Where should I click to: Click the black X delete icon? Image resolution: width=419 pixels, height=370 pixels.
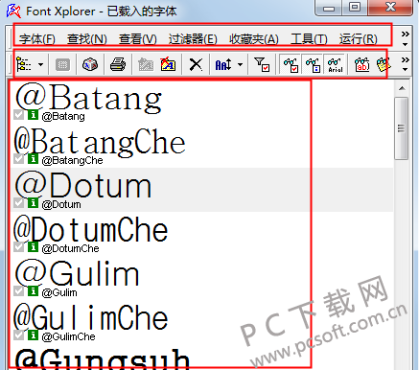pyautogui.click(x=196, y=64)
